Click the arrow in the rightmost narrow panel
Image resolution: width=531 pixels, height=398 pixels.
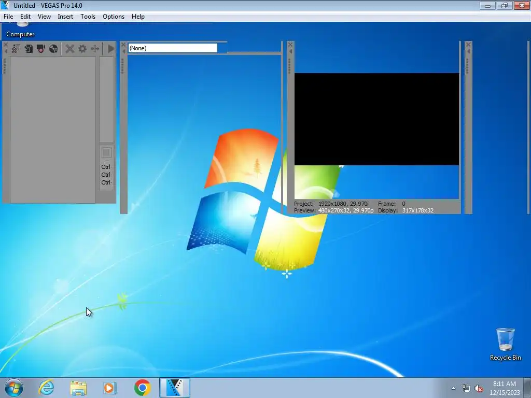[x=468, y=51]
